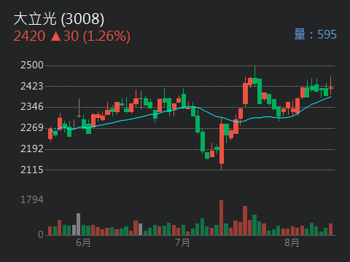
Task: Click the 1794 volume axis label
Action: (32, 200)
